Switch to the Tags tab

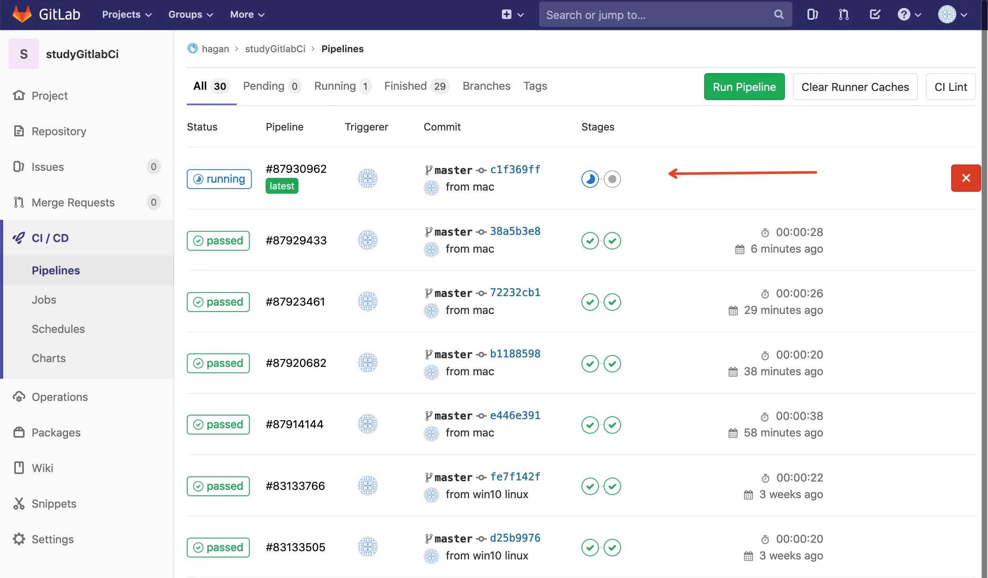535,86
